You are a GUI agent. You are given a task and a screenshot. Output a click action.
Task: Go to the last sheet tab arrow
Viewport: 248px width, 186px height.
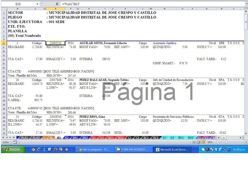14,138
